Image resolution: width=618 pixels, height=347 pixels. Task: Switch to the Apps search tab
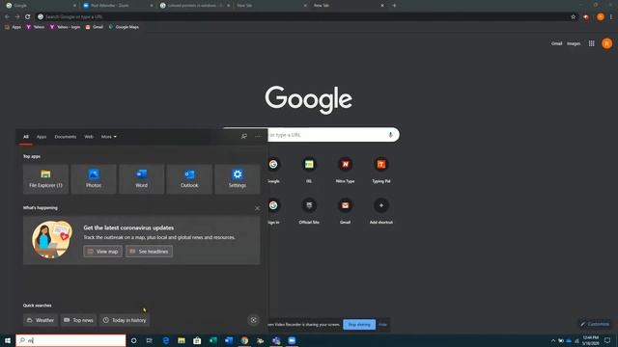[42, 137]
